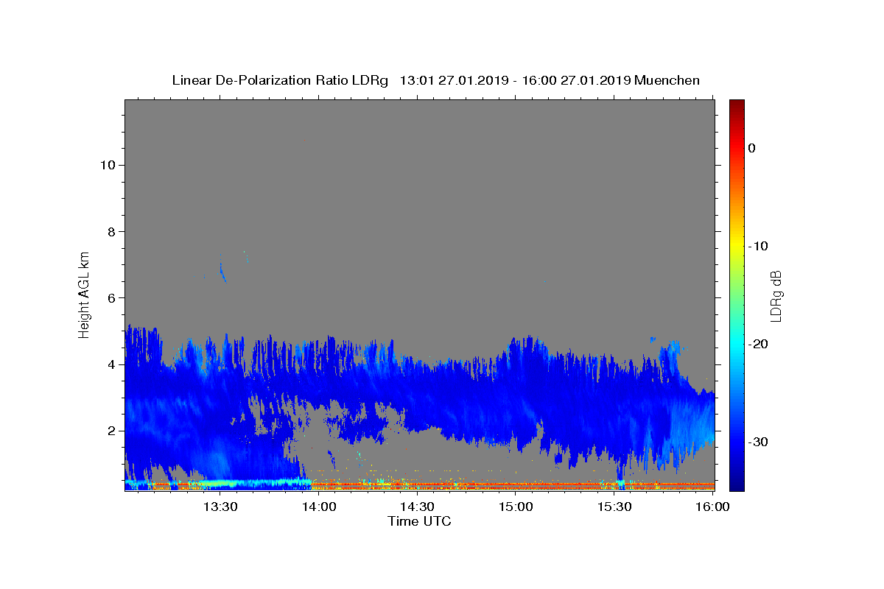
Task: Click the colorbar value label 0
Action: 752,148
